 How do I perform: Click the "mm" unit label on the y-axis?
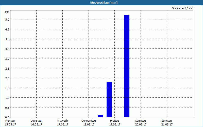pyautogui.click(x=7, y=12)
